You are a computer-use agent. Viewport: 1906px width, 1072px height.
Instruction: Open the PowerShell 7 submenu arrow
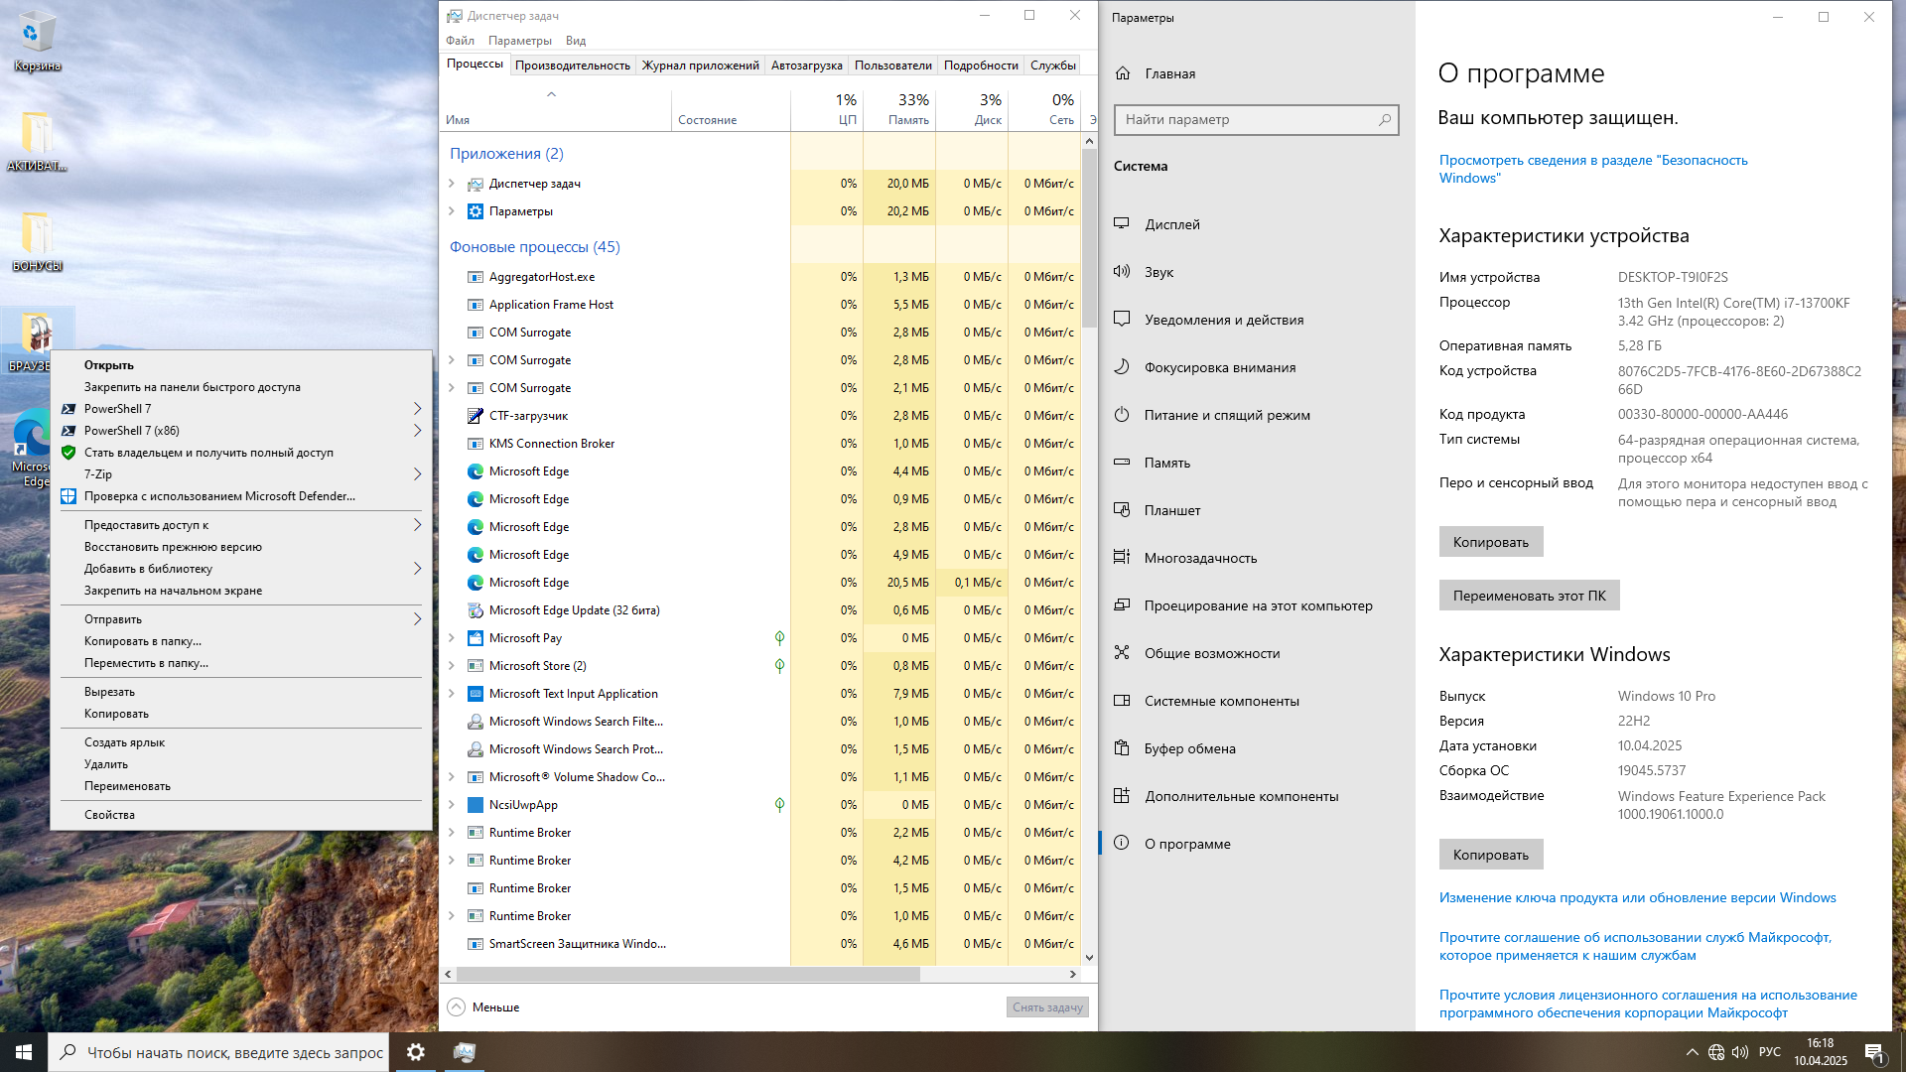[x=417, y=408]
